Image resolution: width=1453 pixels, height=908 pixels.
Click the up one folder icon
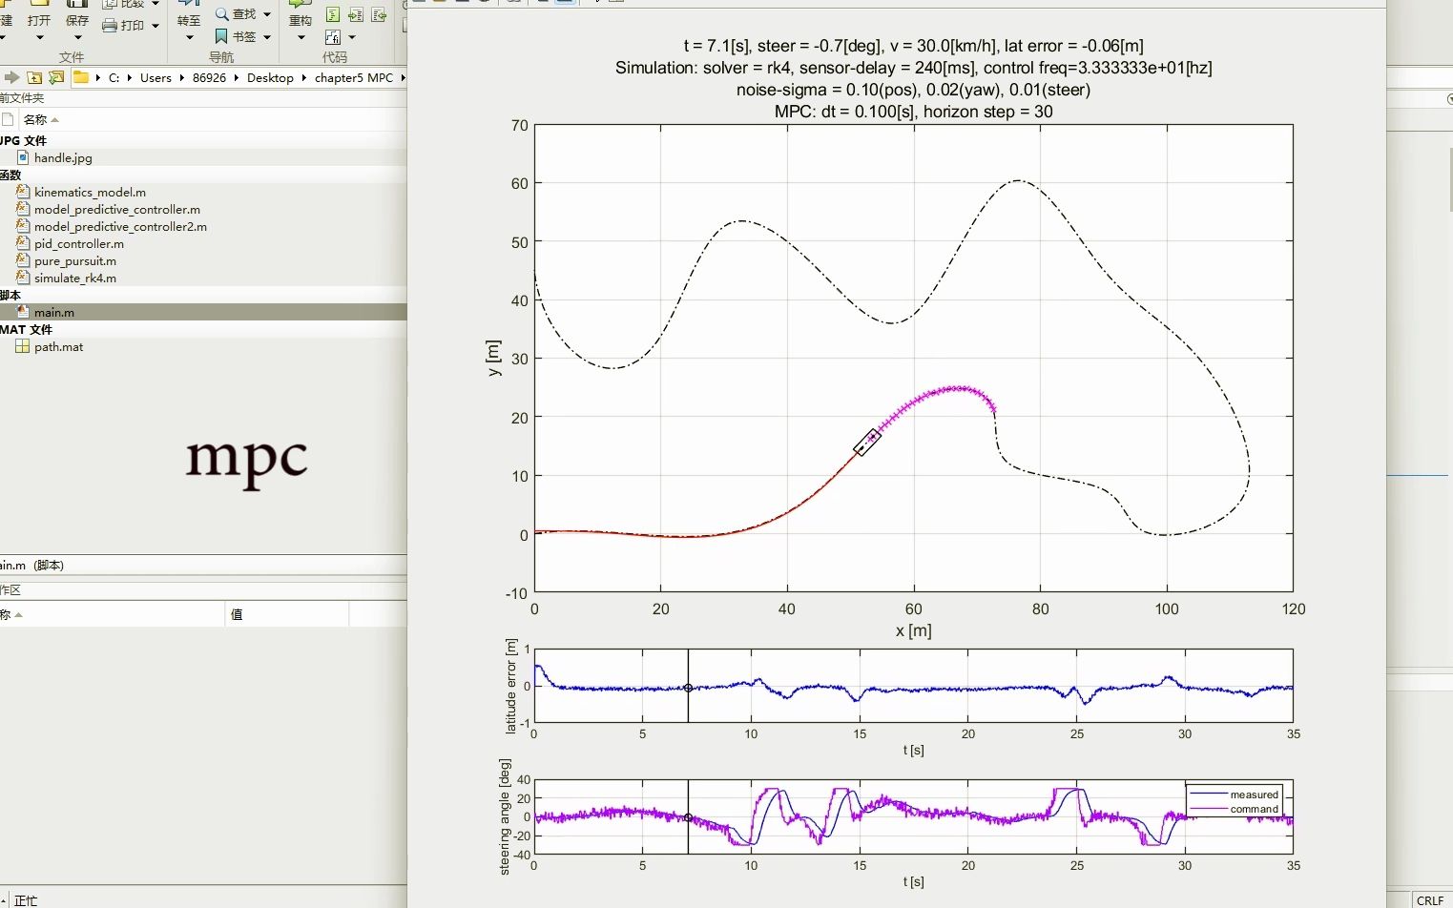[x=34, y=77]
